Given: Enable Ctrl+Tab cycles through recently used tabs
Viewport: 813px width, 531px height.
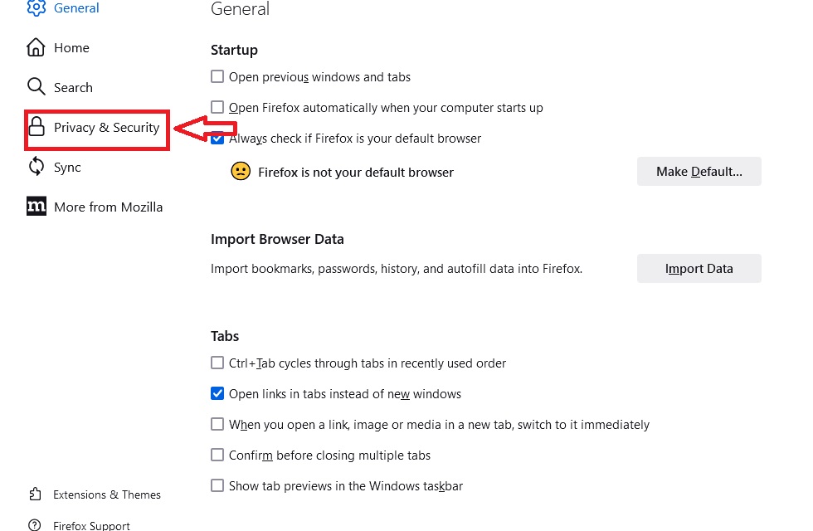Looking at the screenshot, I should pyautogui.click(x=217, y=363).
